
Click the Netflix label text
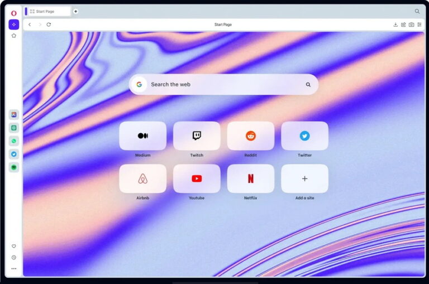tap(251, 198)
